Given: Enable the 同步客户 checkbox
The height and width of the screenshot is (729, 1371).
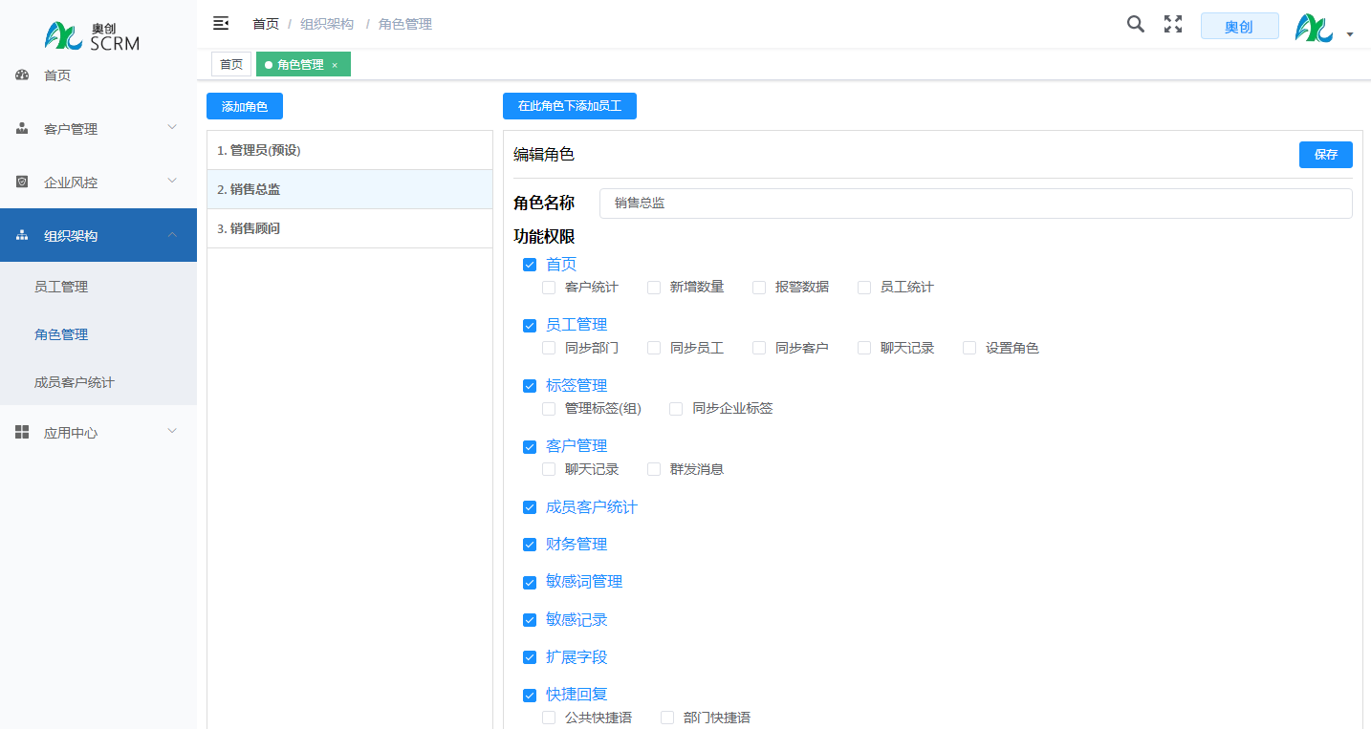Looking at the screenshot, I should pyautogui.click(x=759, y=348).
